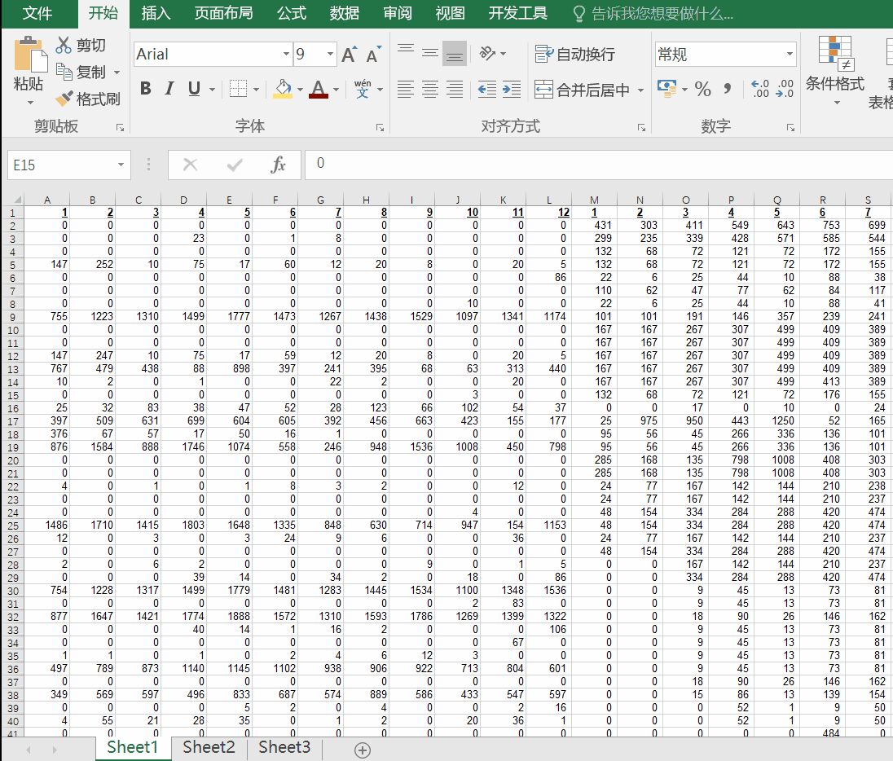Increase indent
The width and height of the screenshot is (893, 761).
coord(512,89)
